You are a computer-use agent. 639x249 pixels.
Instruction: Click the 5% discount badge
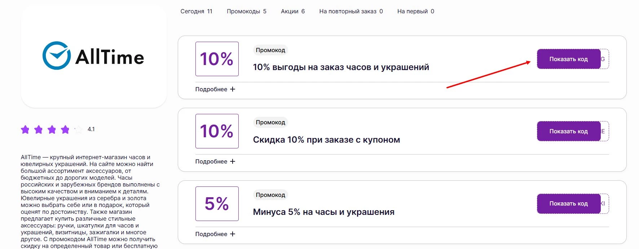tap(216, 204)
